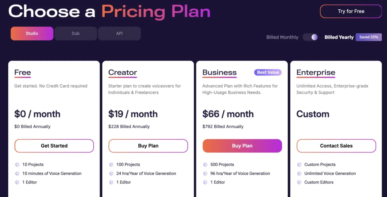The image size is (387, 197).
Task: Click Get Started on the Free plan
Action: pyautogui.click(x=54, y=146)
